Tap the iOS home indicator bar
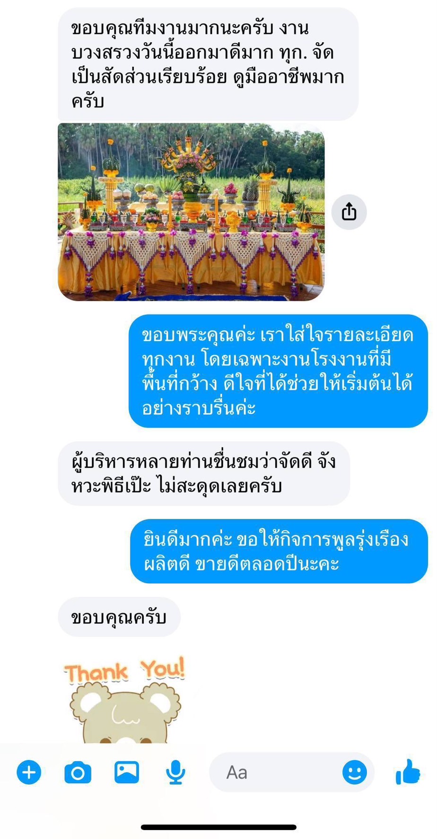The height and width of the screenshot is (839, 437). [218, 827]
